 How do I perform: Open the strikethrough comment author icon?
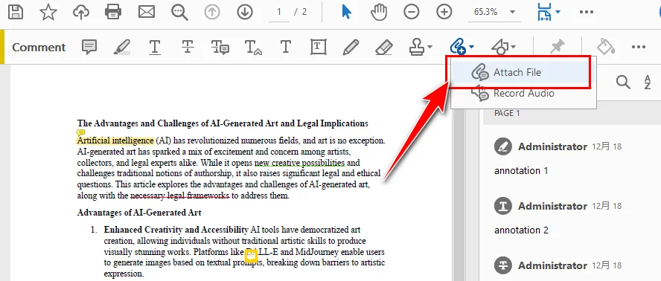(503, 265)
